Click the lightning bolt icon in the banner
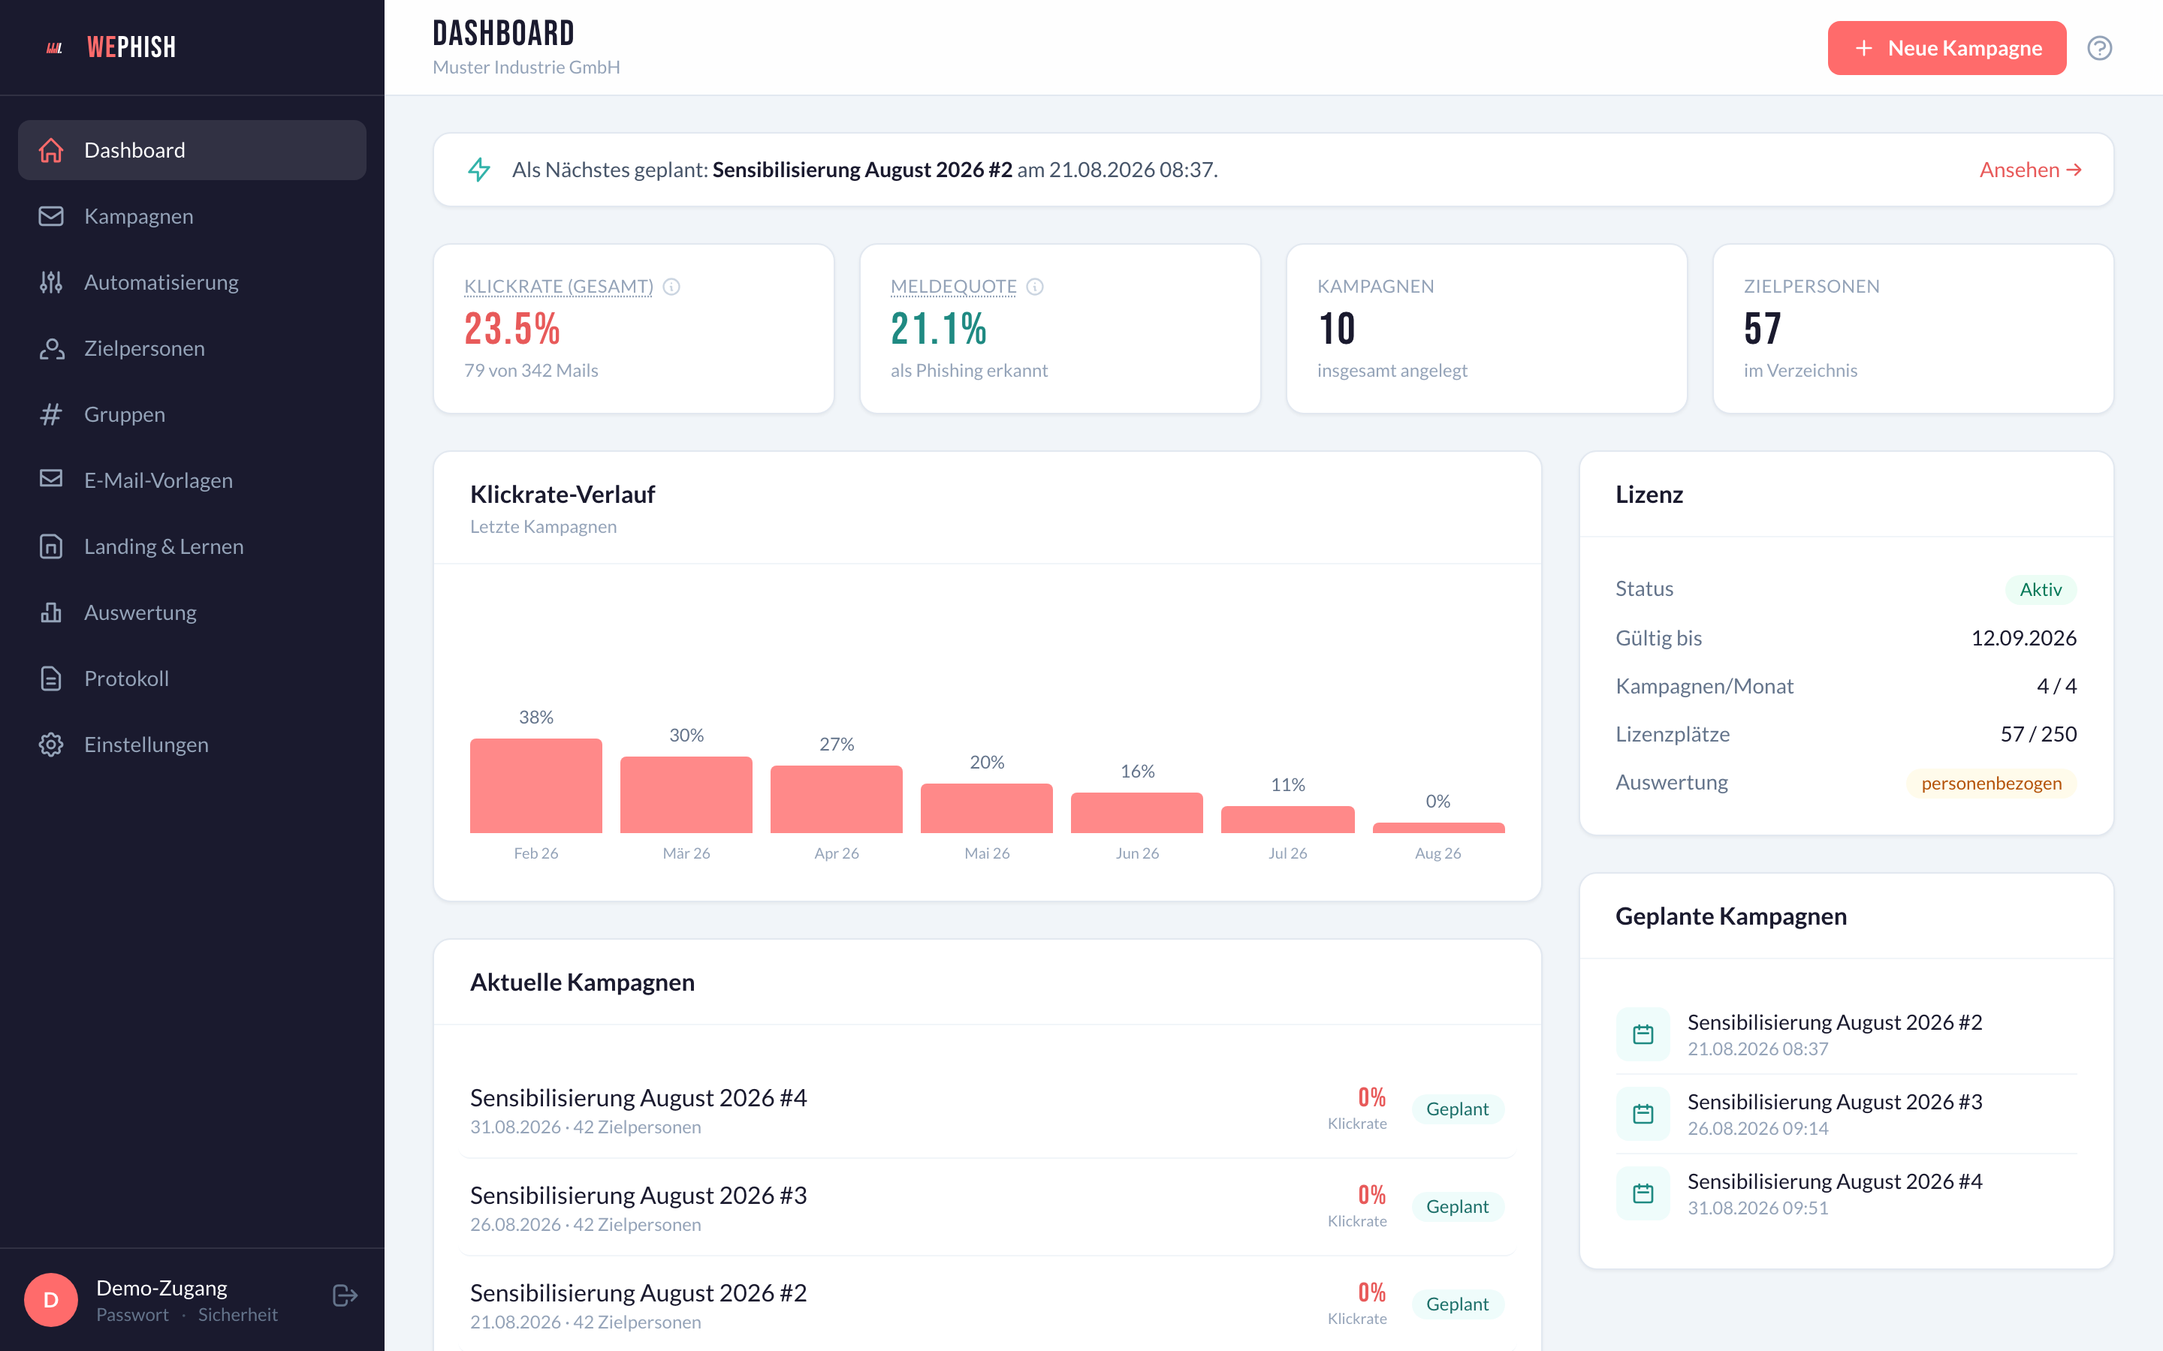Image resolution: width=2163 pixels, height=1351 pixels. pyautogui.click(x=479, y=170)
